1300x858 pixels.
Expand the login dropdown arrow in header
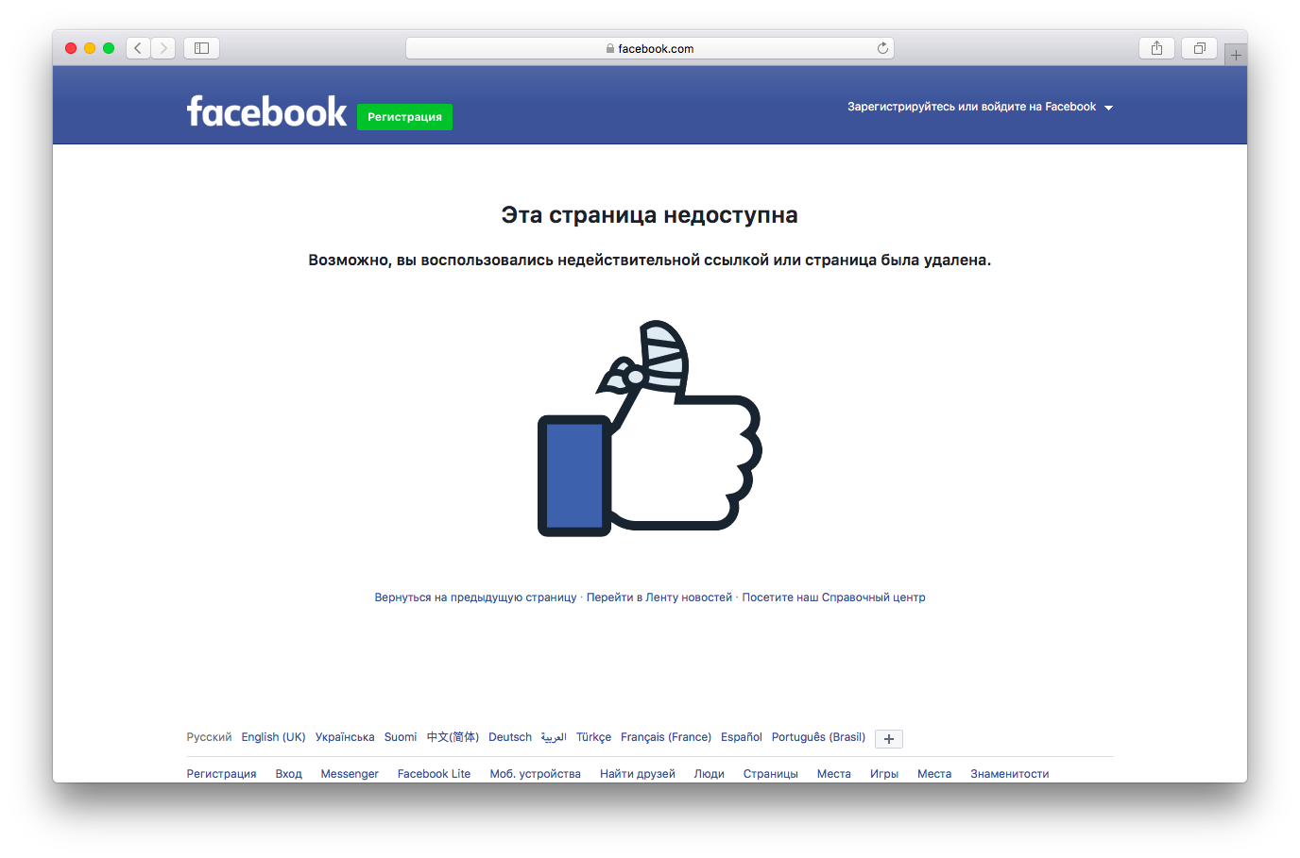[x=1109, y=108]
